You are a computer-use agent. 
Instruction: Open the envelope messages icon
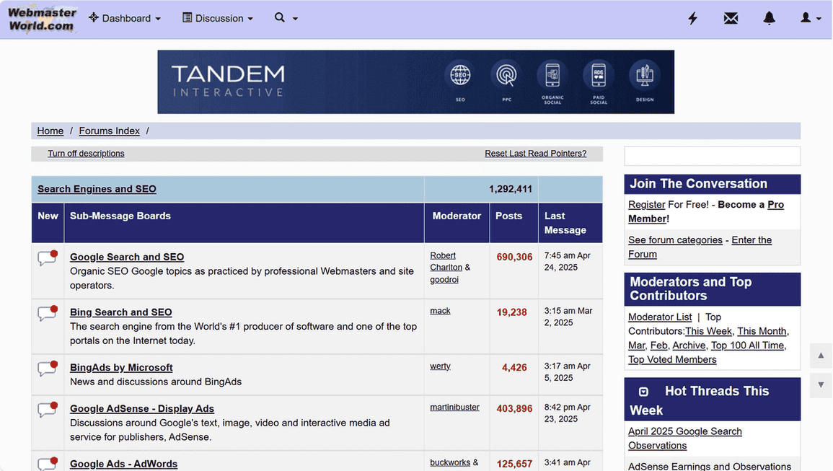[731, 19]
